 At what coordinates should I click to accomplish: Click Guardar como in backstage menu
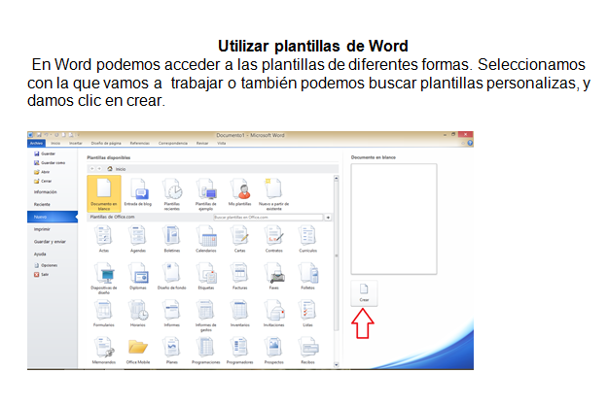point(50,162)
